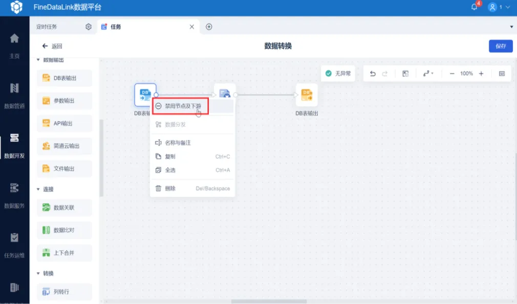Click the output port of DB表输入 node
This screenshot has width=517, height=304.
tap(156, 95)
